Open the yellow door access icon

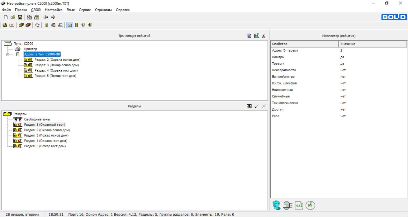click(x=76, y=25)
